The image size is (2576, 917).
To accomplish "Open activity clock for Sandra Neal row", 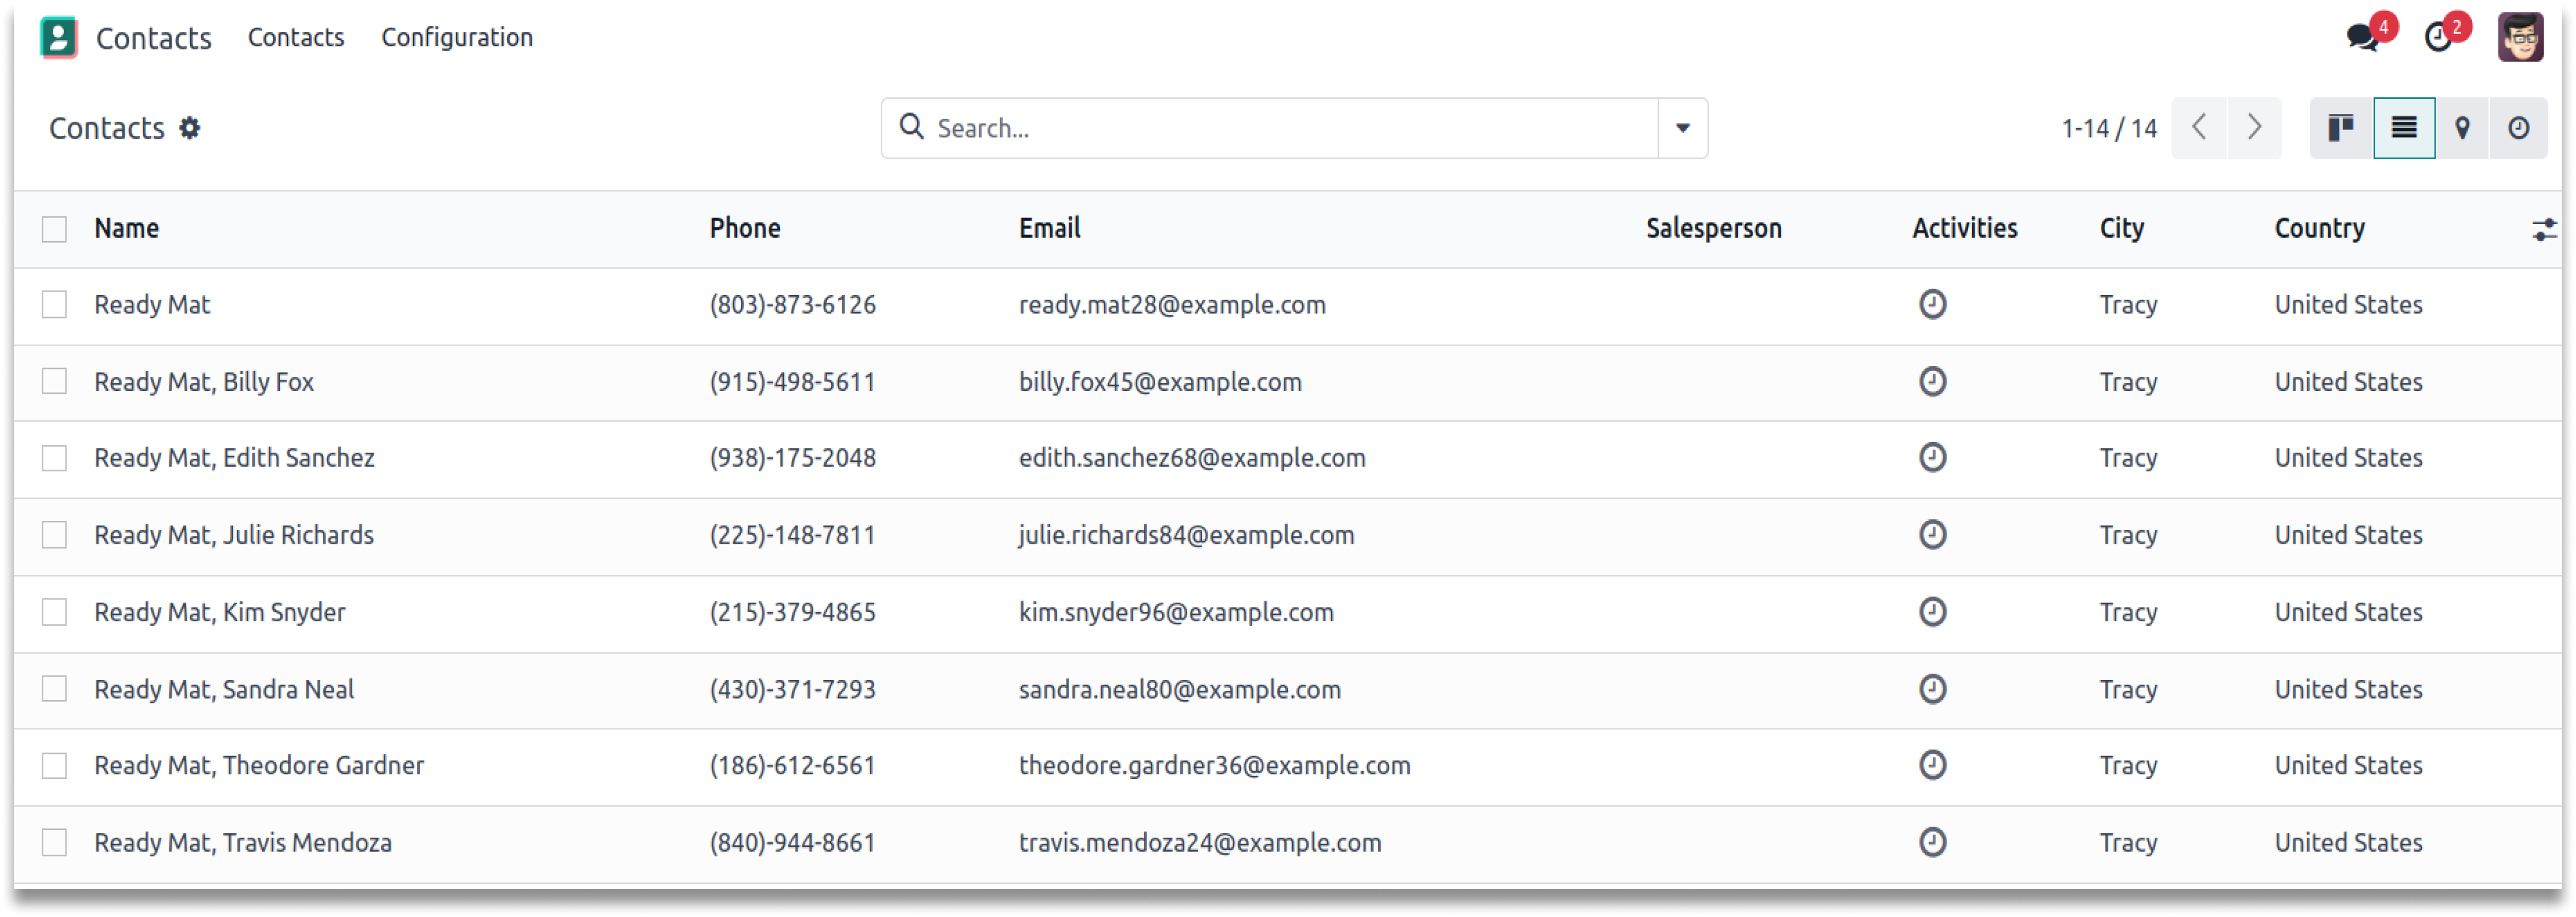I will (x=1932, y=689).
